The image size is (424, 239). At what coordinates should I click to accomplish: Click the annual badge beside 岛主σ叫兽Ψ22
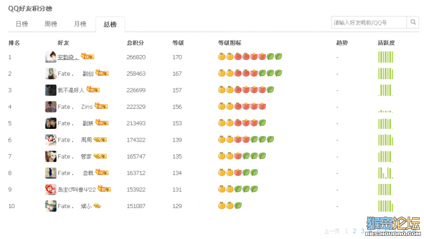tap(104, 189)
